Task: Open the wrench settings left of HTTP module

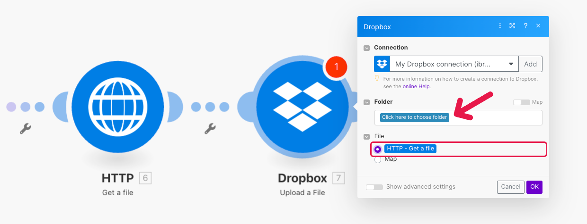Action: 25,128
